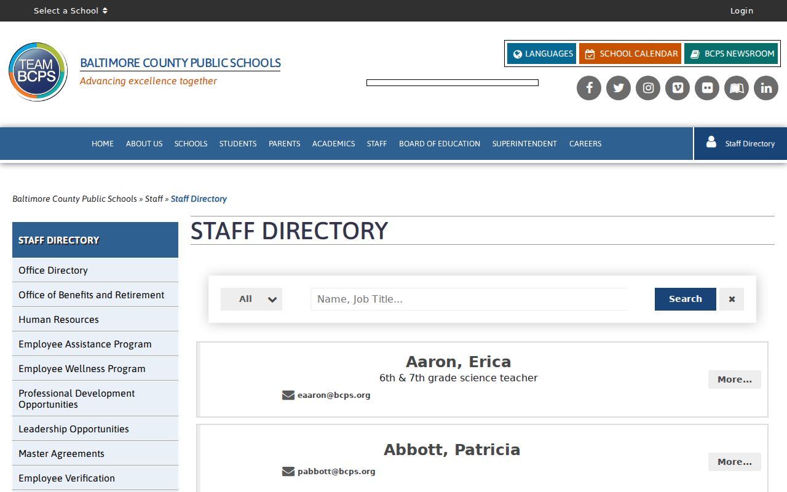The image size is (787, 492).
Task: Focus the Name, Job Title search field
Action: (x=469, y=299)
